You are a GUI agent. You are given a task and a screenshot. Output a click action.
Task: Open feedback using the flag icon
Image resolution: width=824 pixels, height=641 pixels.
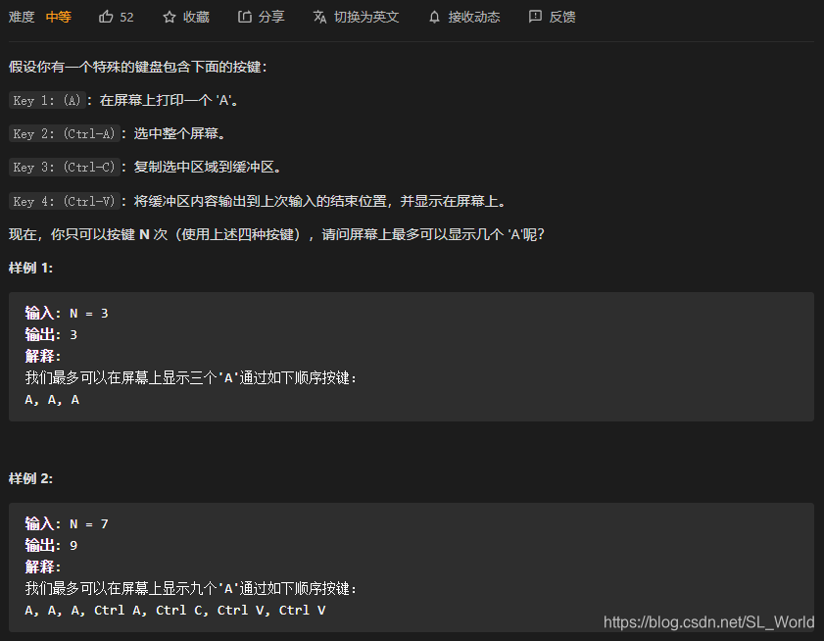pyautogui.click(x=534, y=16)
